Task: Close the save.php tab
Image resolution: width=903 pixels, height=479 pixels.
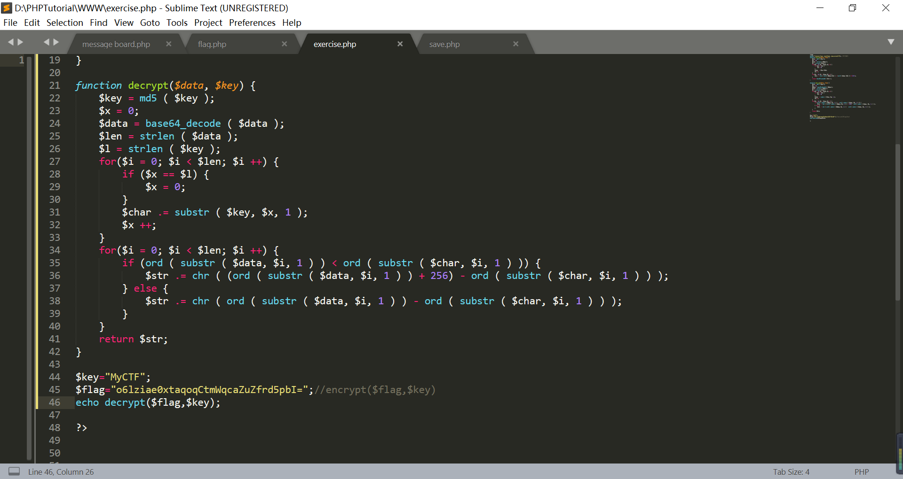Action: (x=516, y=44)
